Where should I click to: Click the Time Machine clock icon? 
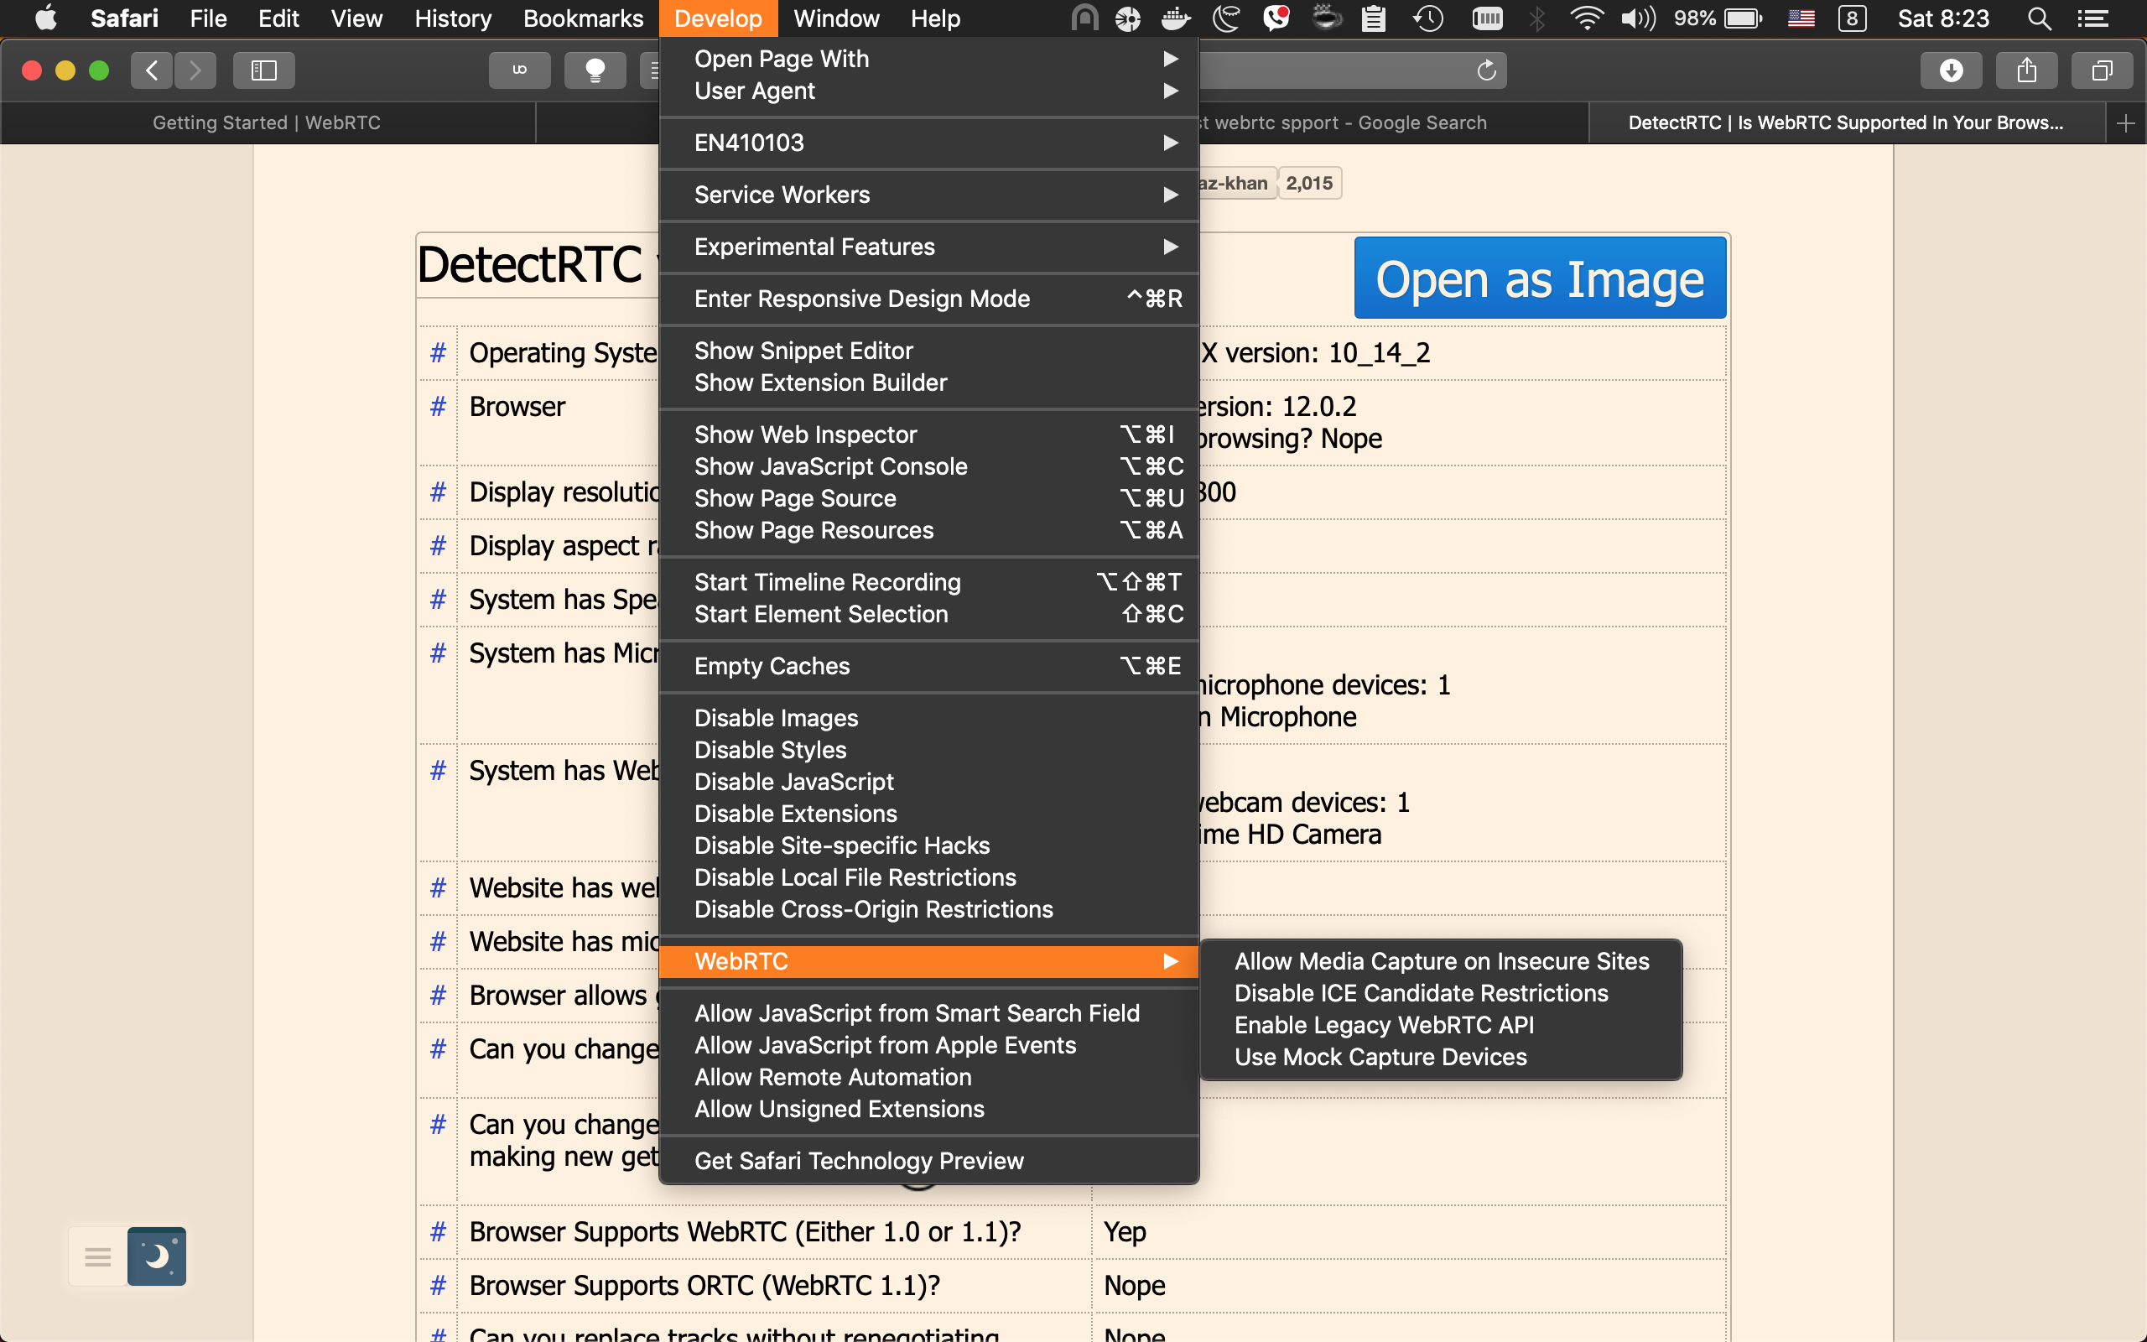coord(1428,18)
